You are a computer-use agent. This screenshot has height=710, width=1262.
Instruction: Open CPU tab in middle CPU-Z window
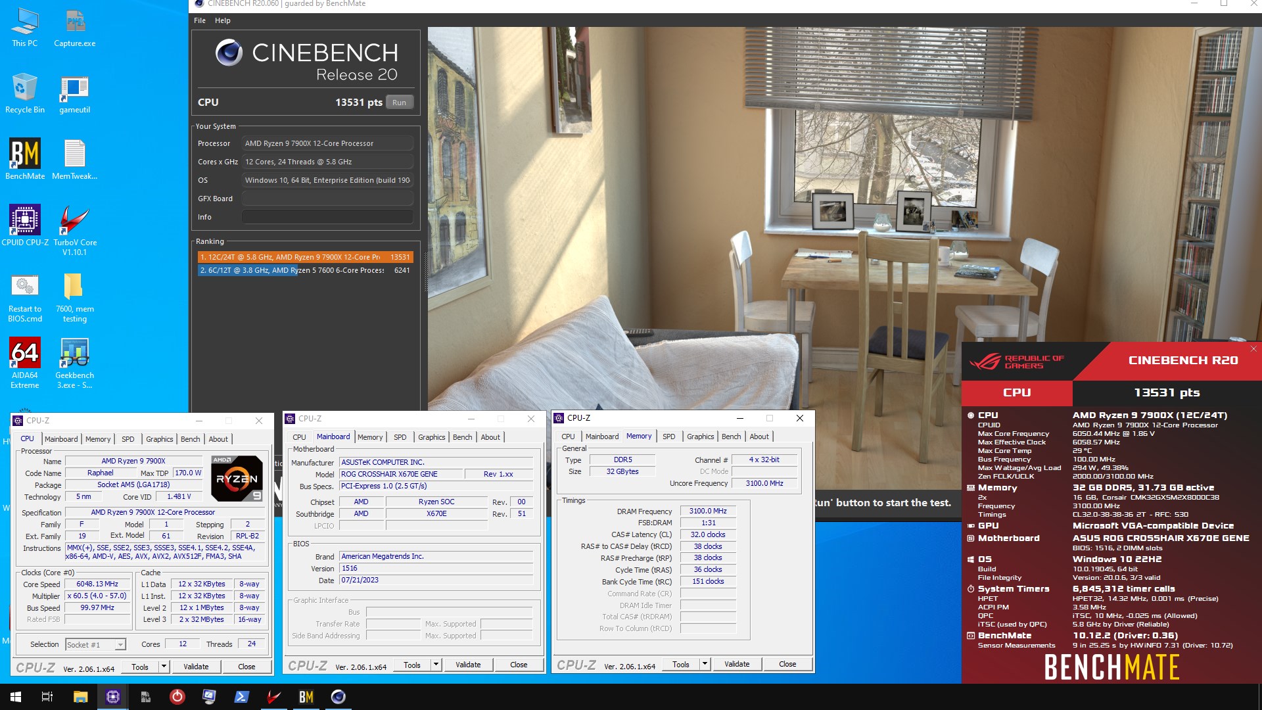pos(300,437)
